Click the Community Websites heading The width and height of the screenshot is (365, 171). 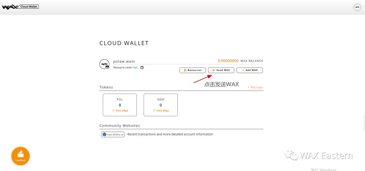click(120, 126)
